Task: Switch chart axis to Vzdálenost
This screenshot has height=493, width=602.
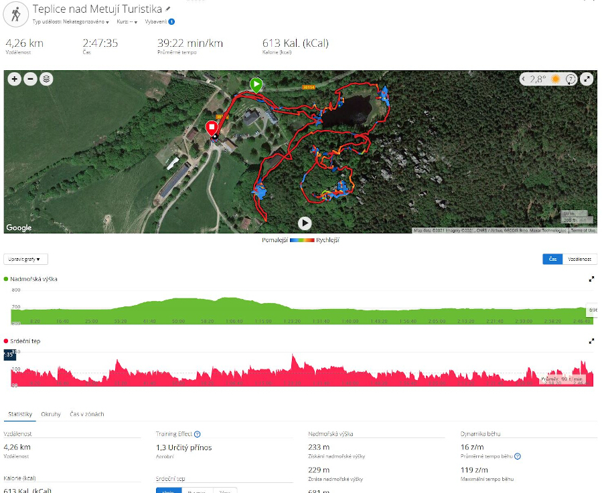Action: tap(579, 260)
